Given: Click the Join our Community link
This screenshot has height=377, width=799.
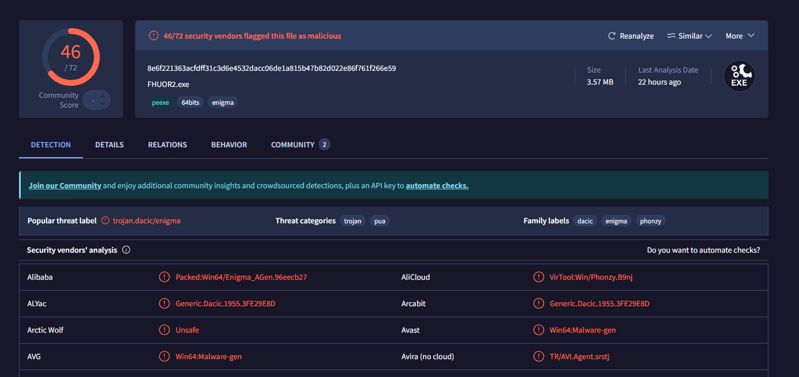Looking at the screenshot, I should pos(65,186).
